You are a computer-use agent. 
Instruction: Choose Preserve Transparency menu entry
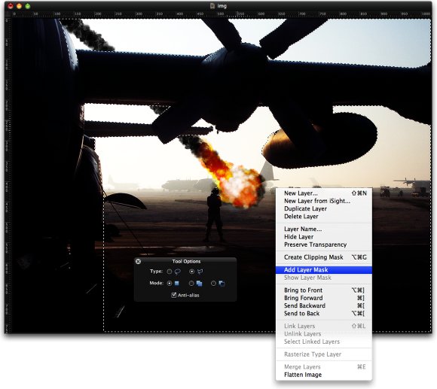point(324,245)
